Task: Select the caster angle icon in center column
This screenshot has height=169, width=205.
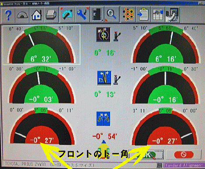Action: [103, 34]
